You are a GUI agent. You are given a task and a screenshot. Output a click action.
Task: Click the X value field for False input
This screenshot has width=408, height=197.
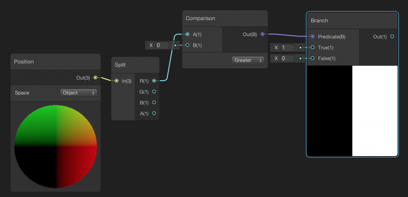[x=287, y=58]
